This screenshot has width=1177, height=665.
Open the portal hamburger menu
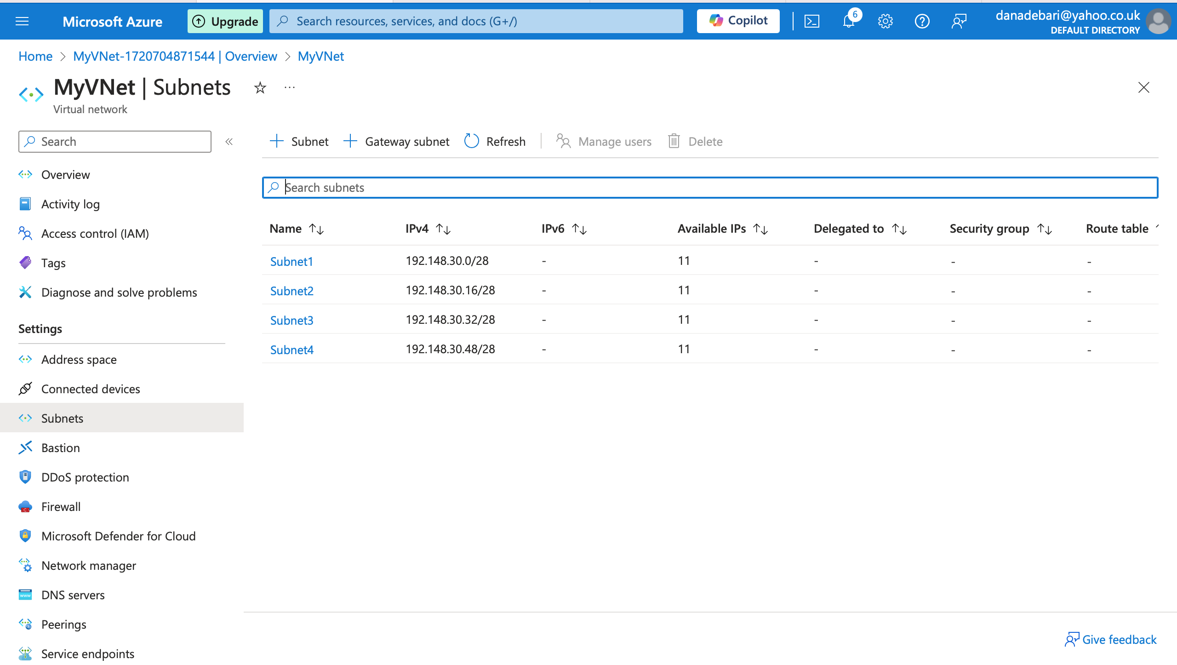[x=22, y=21]
